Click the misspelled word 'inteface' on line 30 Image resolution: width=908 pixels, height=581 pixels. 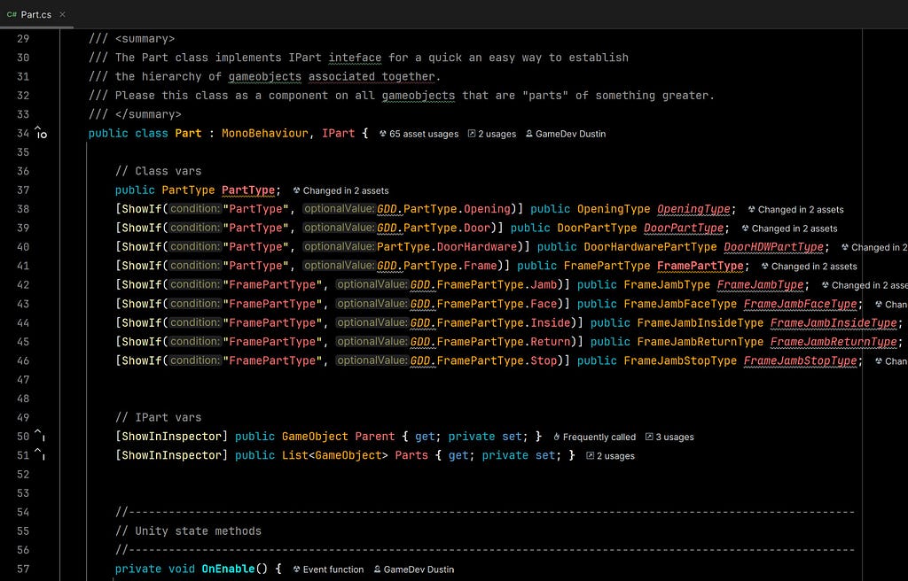click(355, 58)
